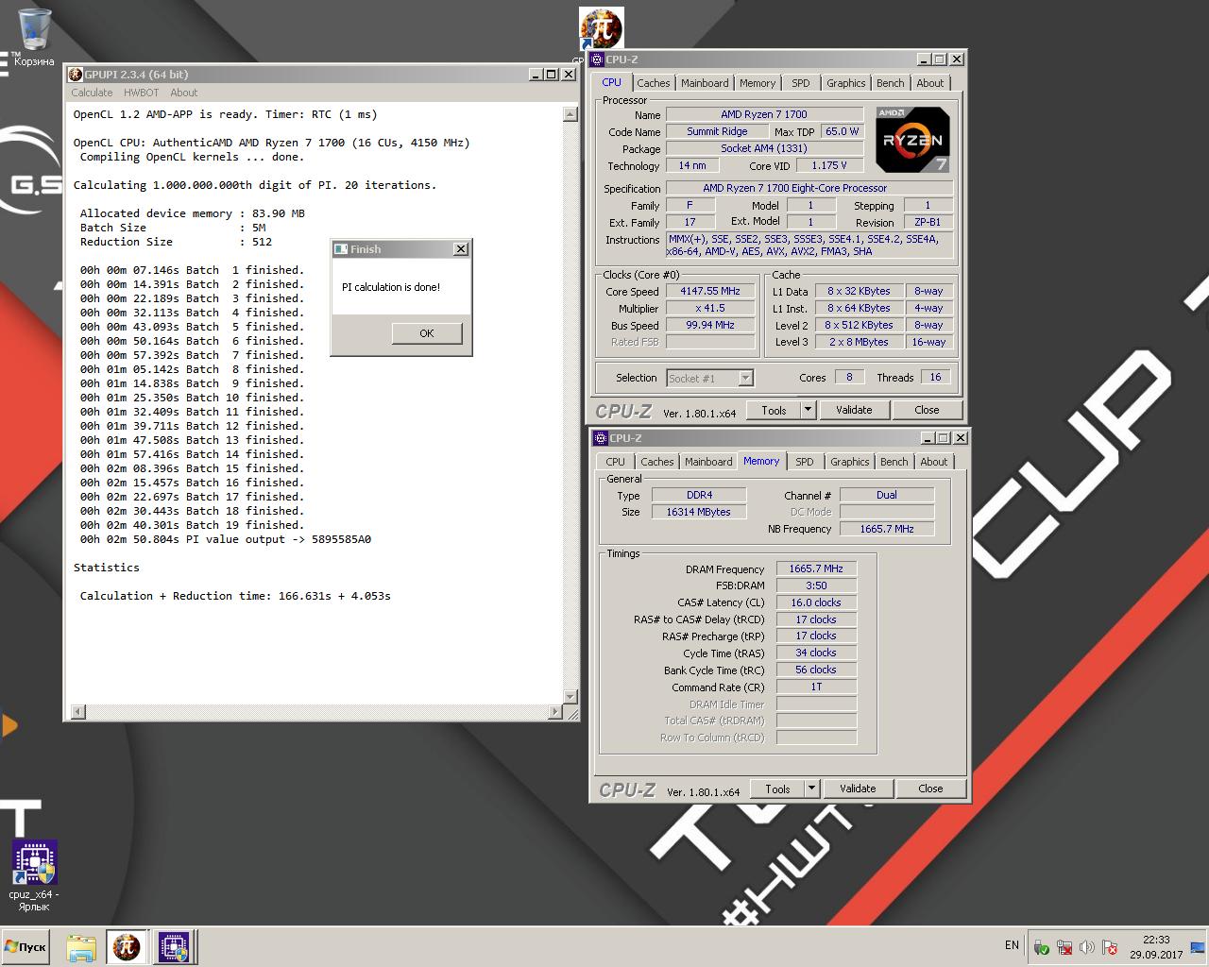The width and height of the screenshot is (1209, 967).
Task: Open SPD tab in upper CPU-Z
Action: click(x=801, y=83)
